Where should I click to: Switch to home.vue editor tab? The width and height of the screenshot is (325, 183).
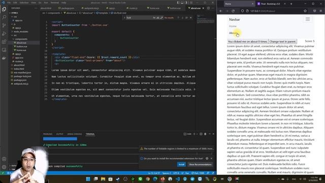153,8
